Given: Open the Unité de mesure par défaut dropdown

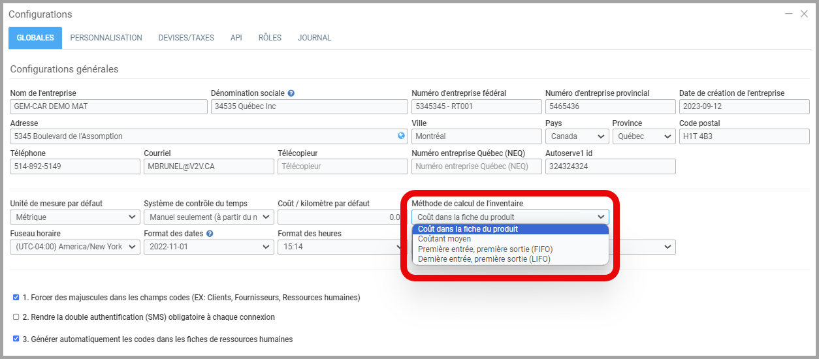Looking at the screenshot, I should 75,217.
